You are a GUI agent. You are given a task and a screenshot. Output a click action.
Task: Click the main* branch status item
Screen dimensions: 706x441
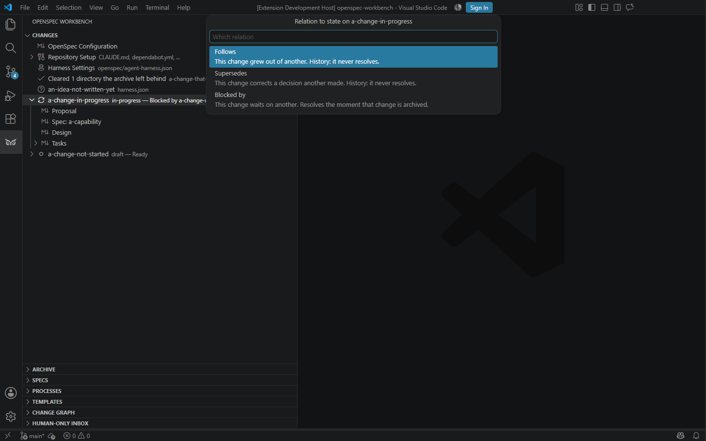(32, 436)
